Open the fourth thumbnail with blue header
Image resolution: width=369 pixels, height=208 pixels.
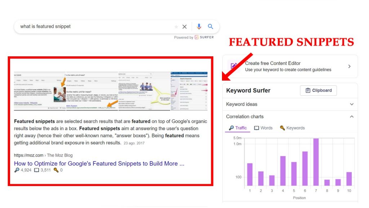click(x=189, y=91)
